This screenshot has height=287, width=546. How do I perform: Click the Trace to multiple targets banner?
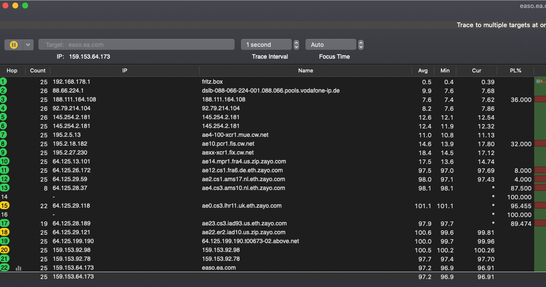pyautogui.click(x=501, y=25)
